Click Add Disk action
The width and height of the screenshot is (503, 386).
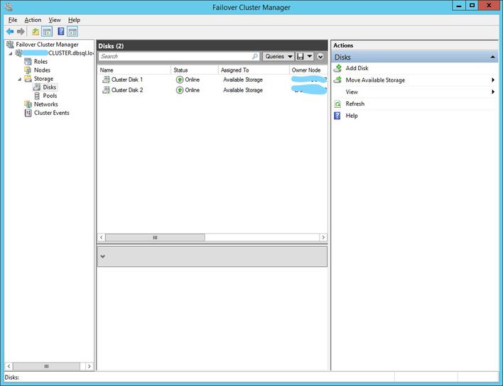(x=357, y=68)
